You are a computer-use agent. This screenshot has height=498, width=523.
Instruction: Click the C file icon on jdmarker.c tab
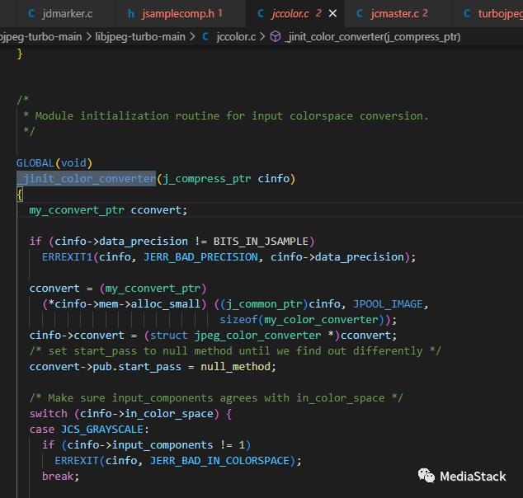pyautogui.click(x=31, y=14)
